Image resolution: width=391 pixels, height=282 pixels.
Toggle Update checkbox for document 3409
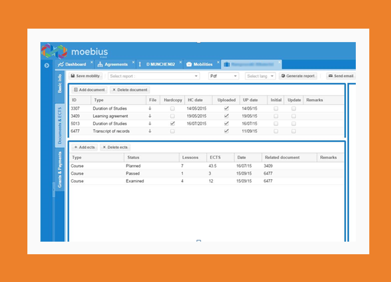pyautogui.click(x=294, y=116)
